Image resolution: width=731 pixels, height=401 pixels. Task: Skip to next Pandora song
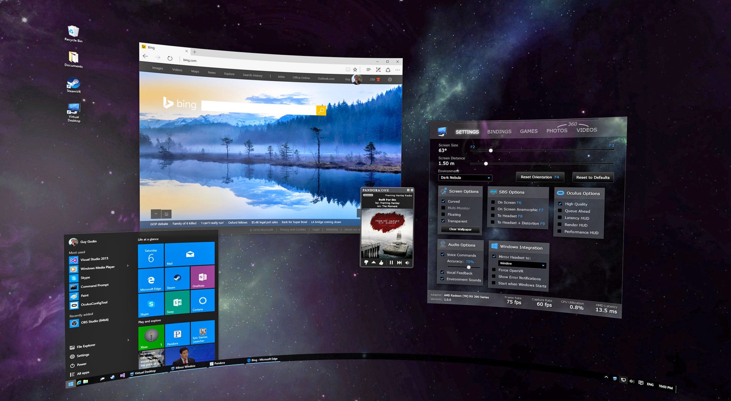[x=399, y=262]
